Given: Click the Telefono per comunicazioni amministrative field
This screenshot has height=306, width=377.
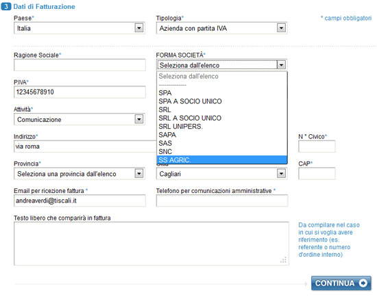Looking at the screenshot, I should [222, 201].
